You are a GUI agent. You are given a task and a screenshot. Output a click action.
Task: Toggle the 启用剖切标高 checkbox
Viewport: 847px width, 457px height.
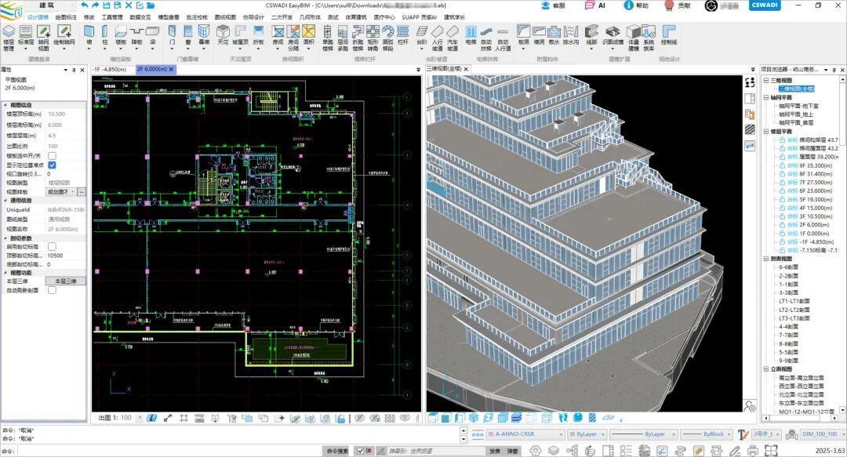[x=52, y=246]
